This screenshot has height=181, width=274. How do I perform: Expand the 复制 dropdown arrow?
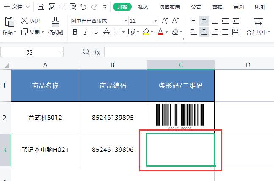pos(42,32)
